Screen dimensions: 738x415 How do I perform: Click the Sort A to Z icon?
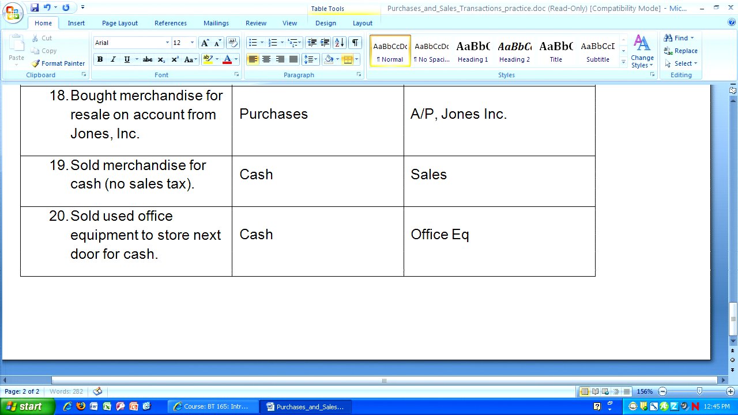(x=339, y=43)
